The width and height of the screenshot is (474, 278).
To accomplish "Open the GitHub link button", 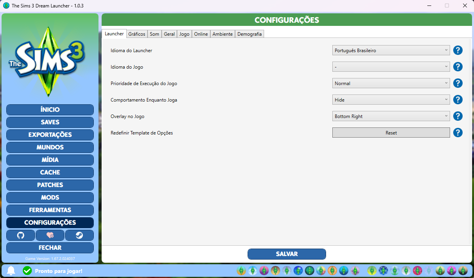I will click(21, 235).
